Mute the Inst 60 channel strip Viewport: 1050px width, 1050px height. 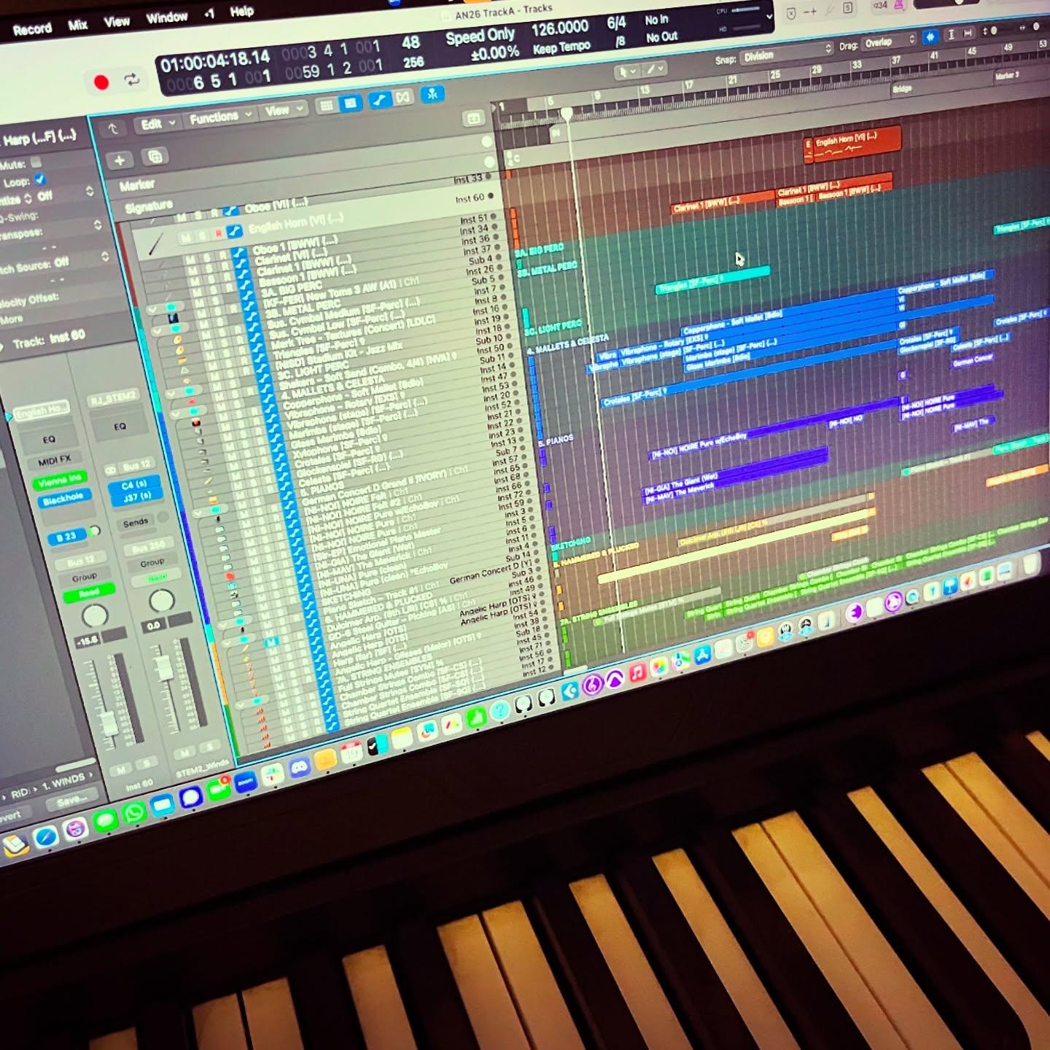pyautogui.click(x=120, y=771)
